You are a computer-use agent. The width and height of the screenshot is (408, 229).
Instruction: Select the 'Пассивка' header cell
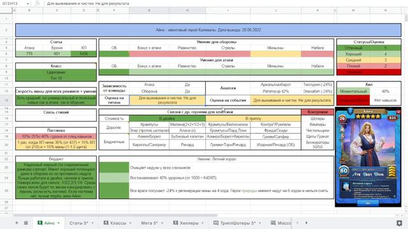pos(56,130)
